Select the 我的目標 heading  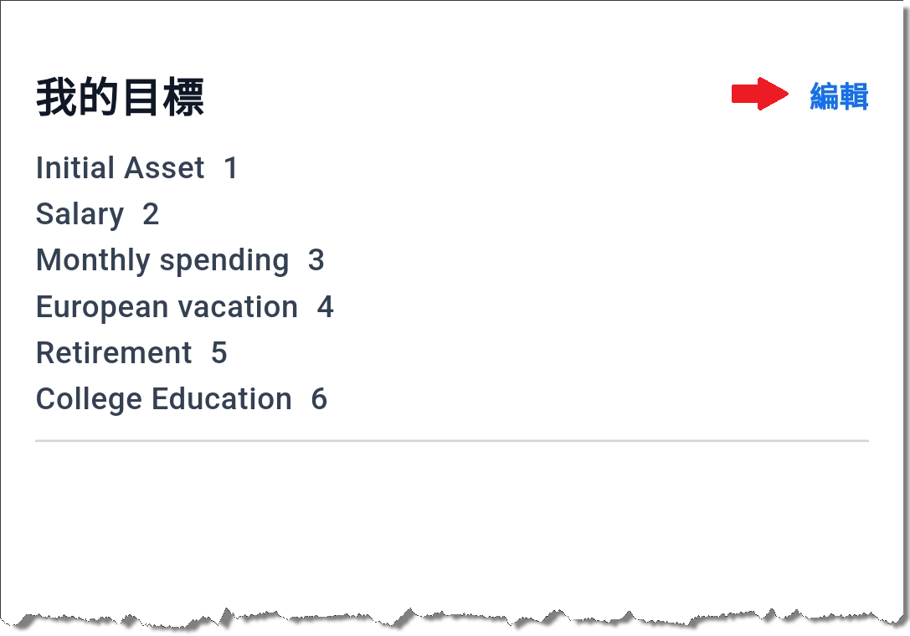coord(121,97)
